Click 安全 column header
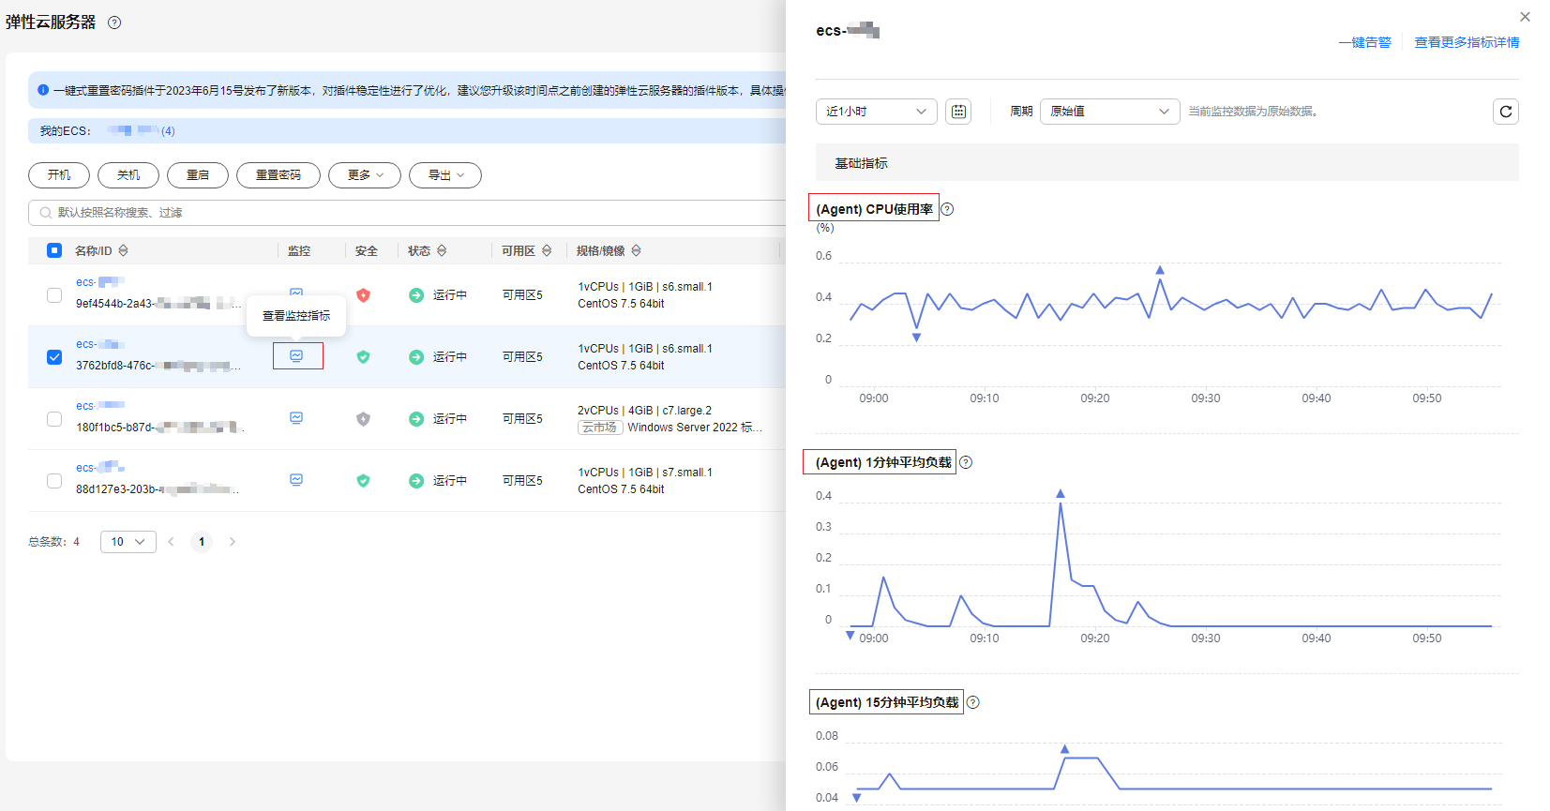1550x811 pixels. coord(367,251)
